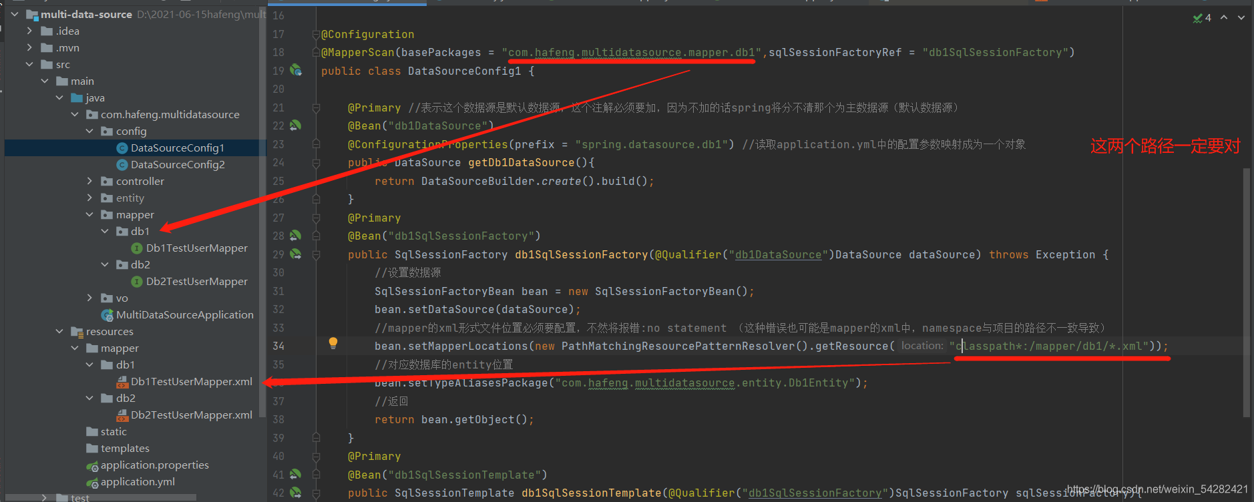Expand the vo package
1254x502 pixels.
pyautogui.click(x=89, y=298)
